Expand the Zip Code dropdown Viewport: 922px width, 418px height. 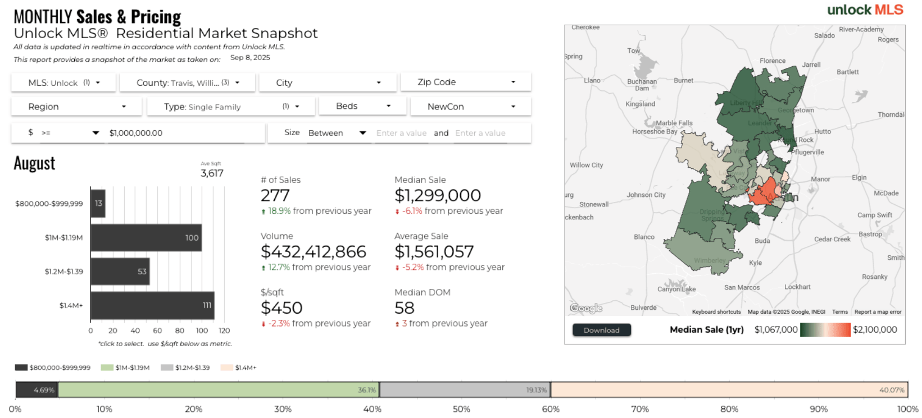tap(466, 82)
